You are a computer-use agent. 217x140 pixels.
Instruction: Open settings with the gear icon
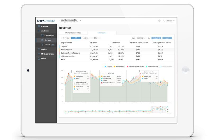click(x=159, y=21)
